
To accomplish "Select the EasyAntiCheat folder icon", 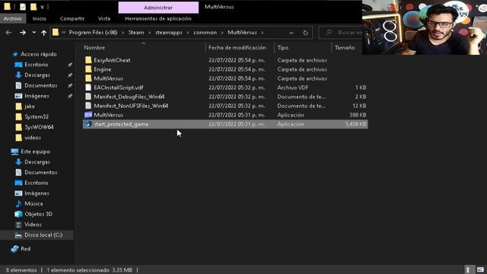I will (88, 60).
